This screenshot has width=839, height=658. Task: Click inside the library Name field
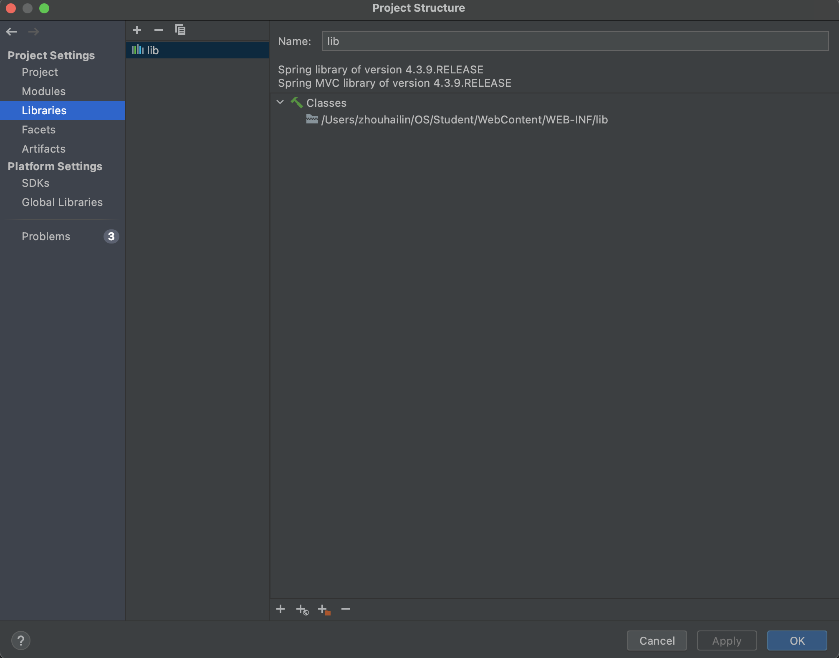point(575,41)
